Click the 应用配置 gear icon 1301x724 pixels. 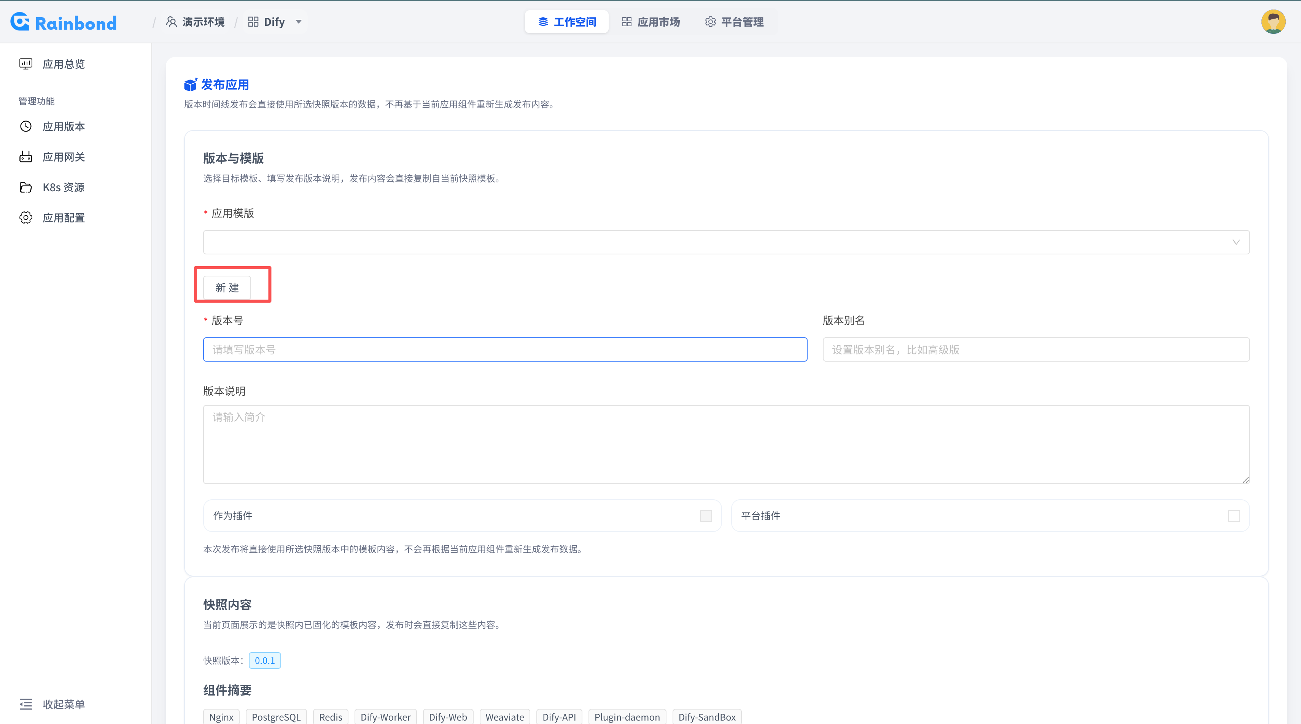point(26,218)
